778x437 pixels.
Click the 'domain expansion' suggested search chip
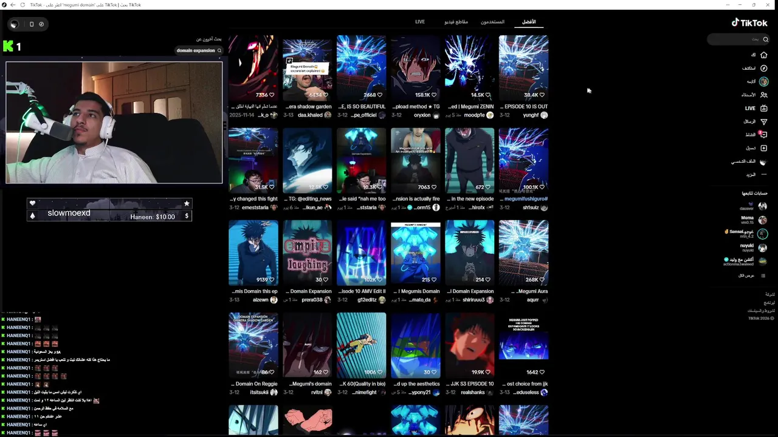tap(199, 50)
